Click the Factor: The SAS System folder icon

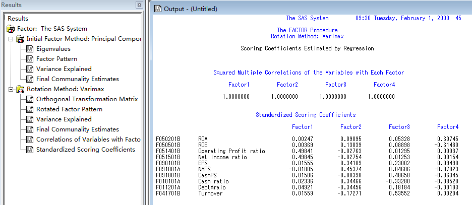(x=11, y=29)
